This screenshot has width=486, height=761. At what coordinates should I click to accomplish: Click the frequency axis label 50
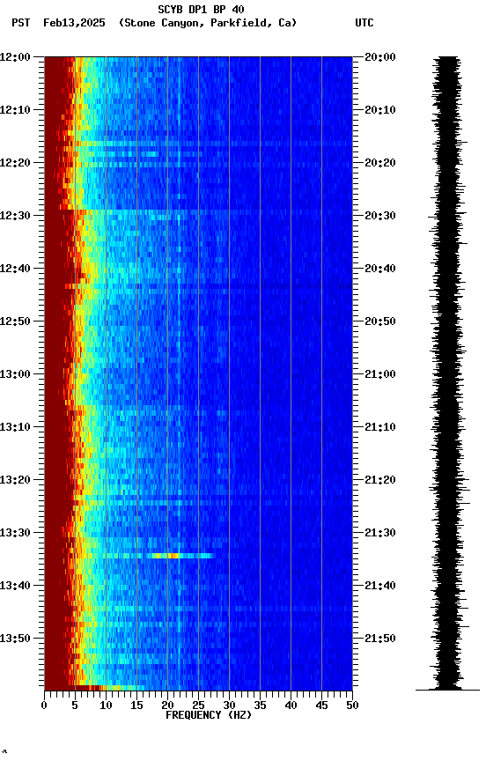point(353,706)
